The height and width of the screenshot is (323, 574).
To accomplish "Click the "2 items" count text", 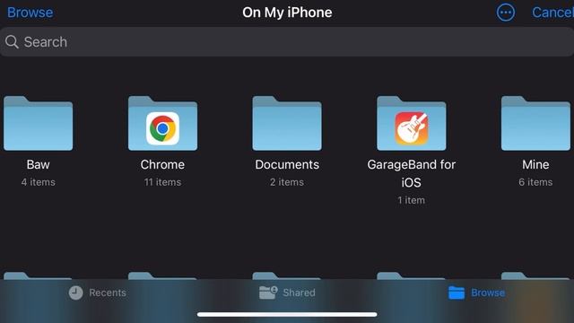I will (287, 182).
